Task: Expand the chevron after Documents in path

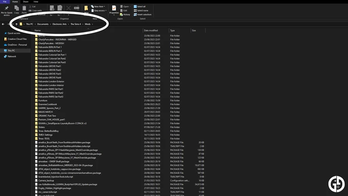Action: coord(51,24)
